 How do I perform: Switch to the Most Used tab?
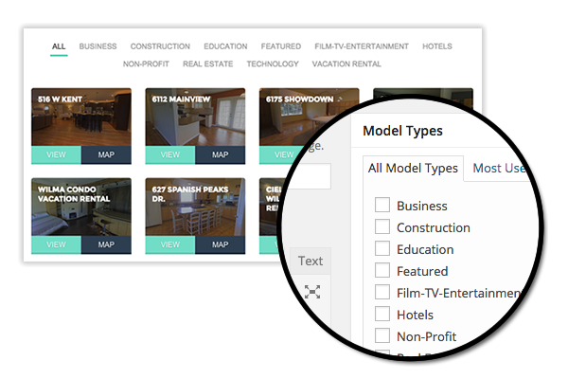point(499,169)
